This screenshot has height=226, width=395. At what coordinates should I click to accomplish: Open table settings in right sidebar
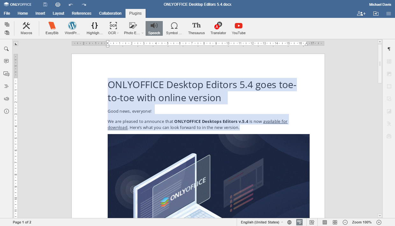pyautogui.click(x=389, y=61)
